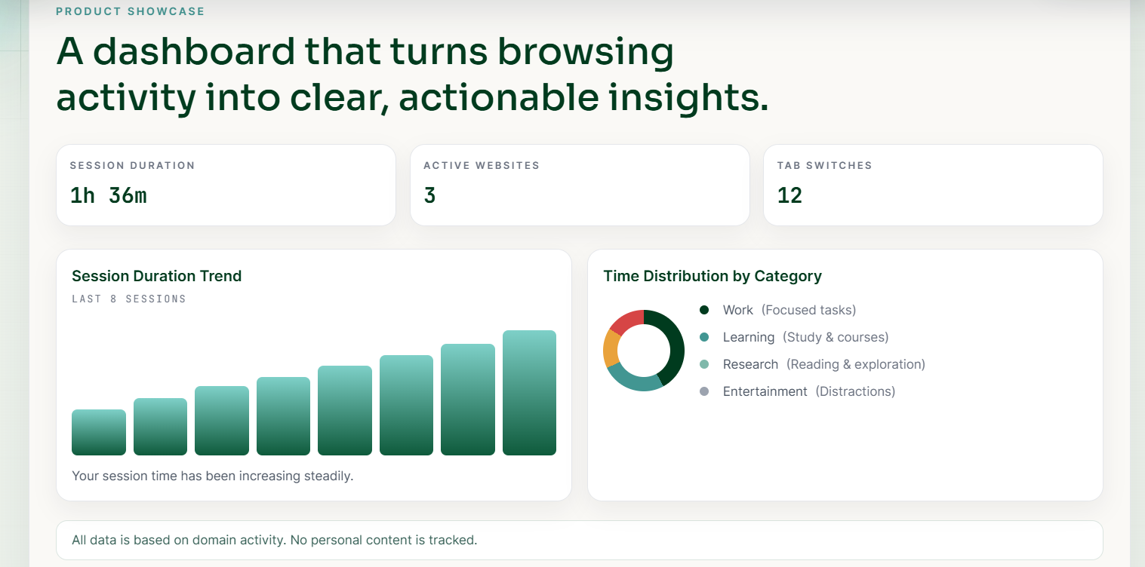Click the TAB SWITCHES stat card
This screenshot has width=1145, height=567.
click(933, 185)
